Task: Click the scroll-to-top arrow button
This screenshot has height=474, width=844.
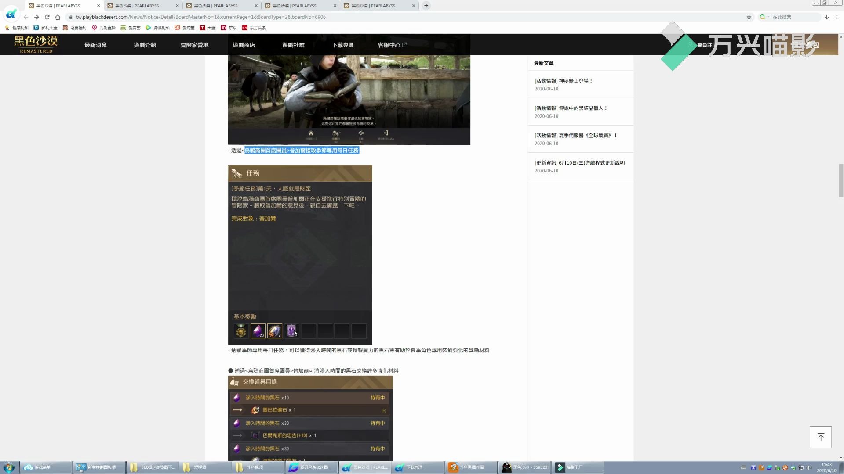Action: 820,437
